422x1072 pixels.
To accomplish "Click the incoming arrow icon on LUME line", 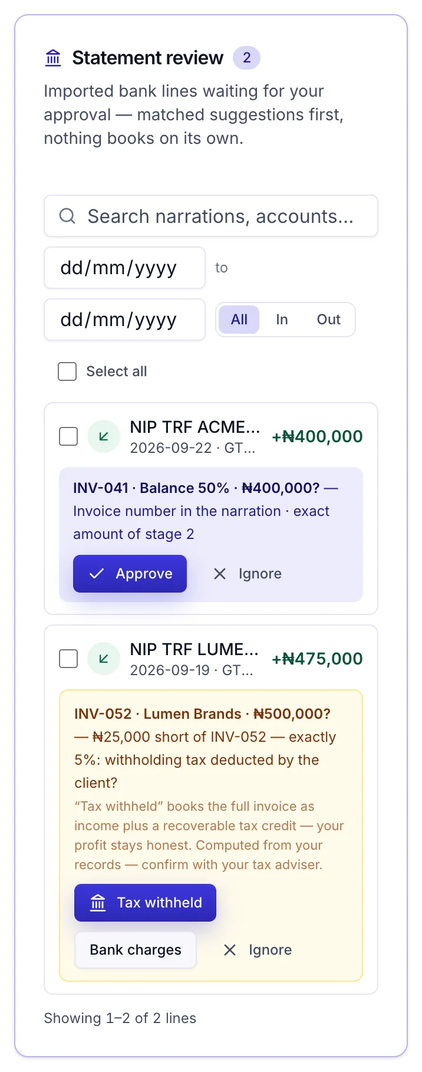I will pos(104,659).
